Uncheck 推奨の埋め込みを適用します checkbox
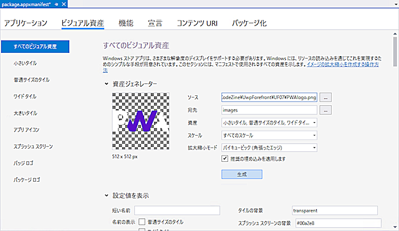 click(x=224, y=159)
